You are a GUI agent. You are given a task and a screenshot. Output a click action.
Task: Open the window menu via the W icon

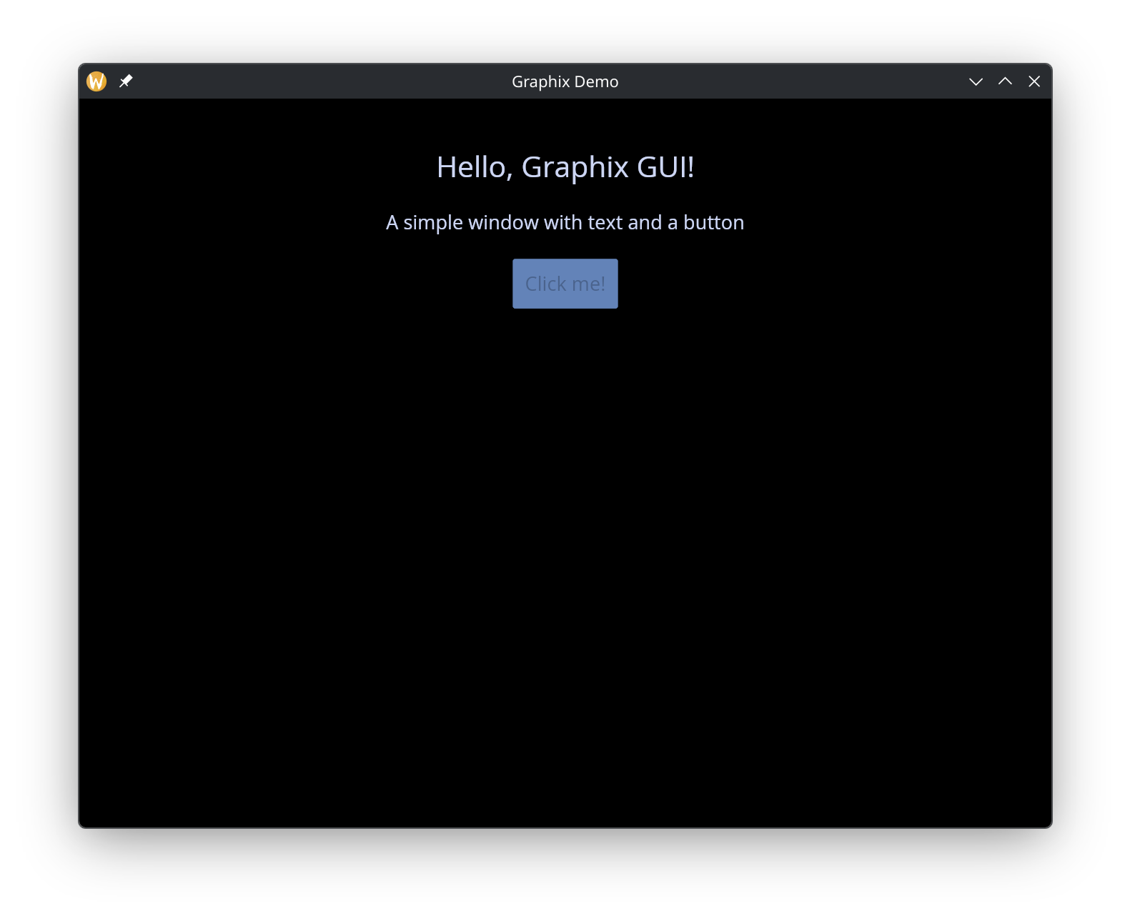pyautogui.click(x=96, y=81)
